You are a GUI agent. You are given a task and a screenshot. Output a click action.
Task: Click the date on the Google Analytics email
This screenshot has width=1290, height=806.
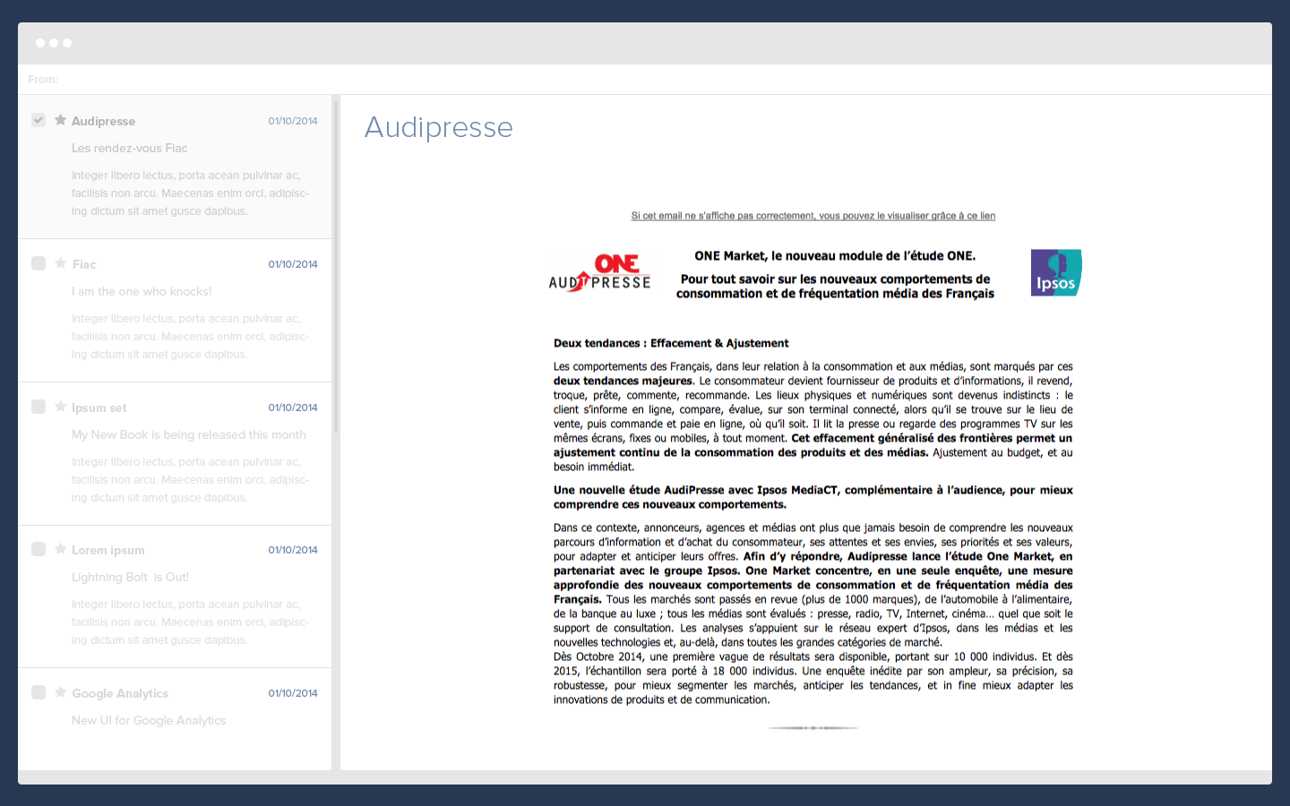293,693
